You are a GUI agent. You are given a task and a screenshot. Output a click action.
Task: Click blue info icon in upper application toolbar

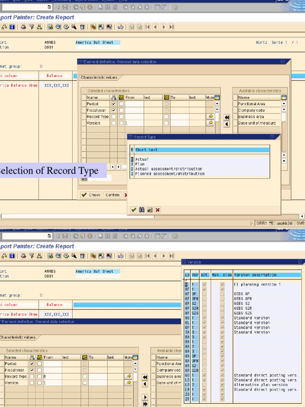point(12,27)
